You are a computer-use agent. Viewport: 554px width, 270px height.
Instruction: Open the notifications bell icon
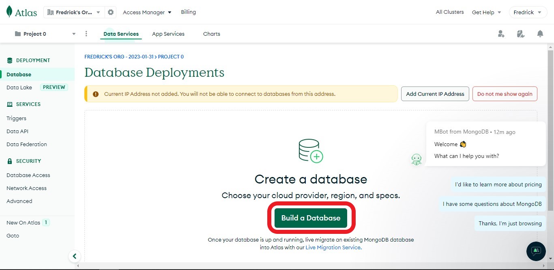540,34
